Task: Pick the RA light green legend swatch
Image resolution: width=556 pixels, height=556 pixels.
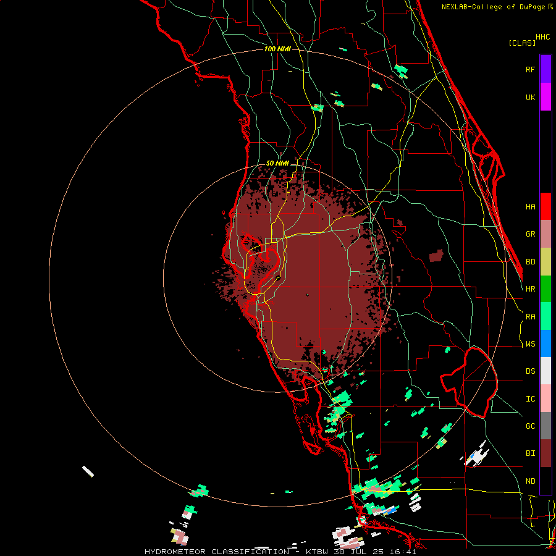Action: click(545, 316)
